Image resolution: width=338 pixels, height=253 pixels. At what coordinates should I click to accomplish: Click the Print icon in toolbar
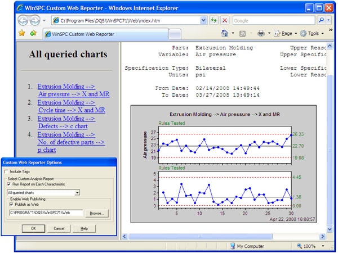(x=261, y=34)
